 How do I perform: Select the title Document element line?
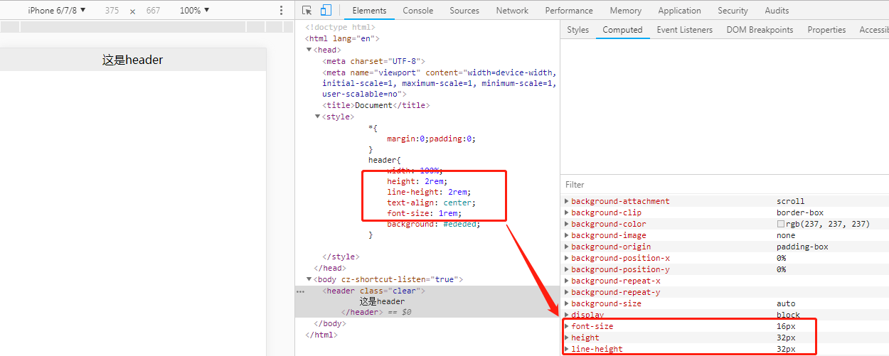click(x=376, y=105)
